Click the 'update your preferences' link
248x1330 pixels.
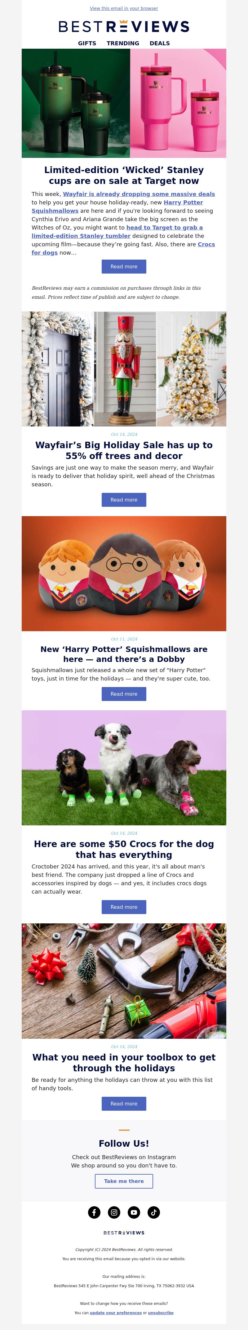(x=116, y=1312)
